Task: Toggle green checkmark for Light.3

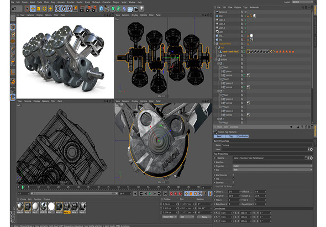Action: (x=245, y=24)
